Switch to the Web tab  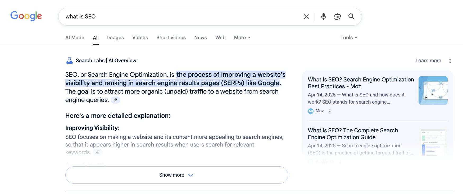click(220, 38)
